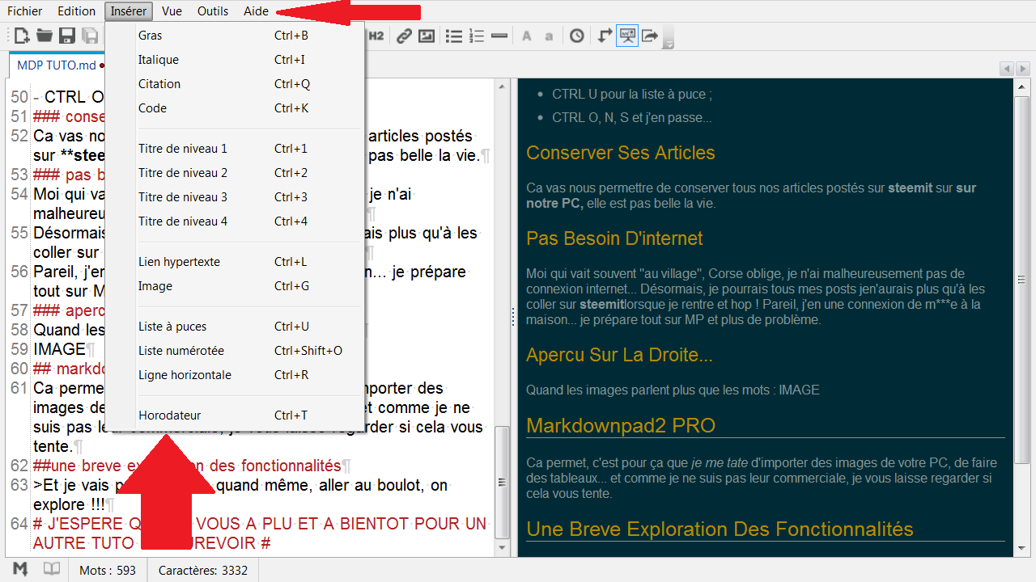Click the splitter grip between panes
The height and width of the screenshot is (582, 1036).
click(x=513, y=317)
